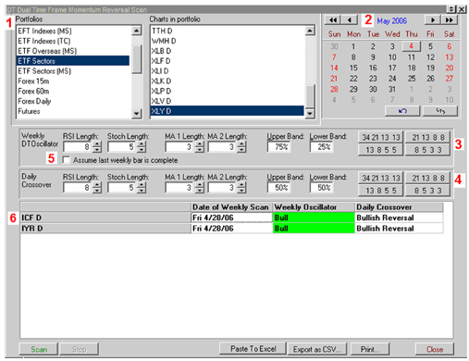
Task: Click Daily Crossover column header
Action: pyautogui.click(x=399, y=207)
